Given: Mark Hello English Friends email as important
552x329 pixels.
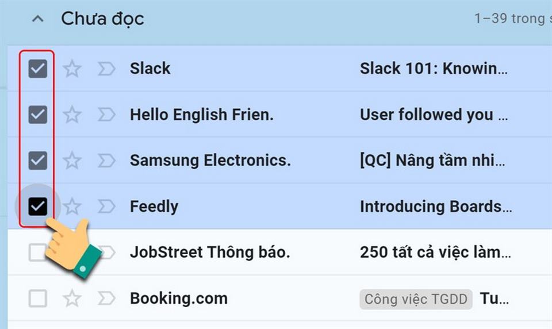Looking at the screenshot, I should pos(106,115).
